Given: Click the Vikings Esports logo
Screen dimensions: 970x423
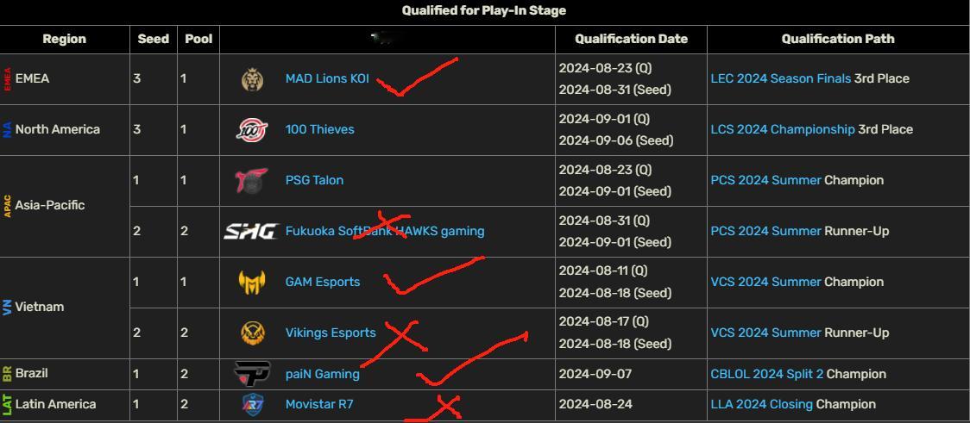Looking at the screenshot, I should [x=252, y=333].
